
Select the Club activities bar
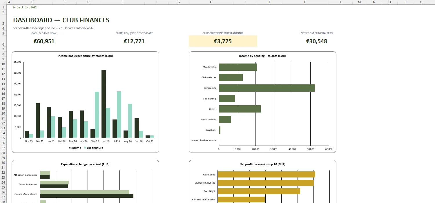[x=231, y=77]
